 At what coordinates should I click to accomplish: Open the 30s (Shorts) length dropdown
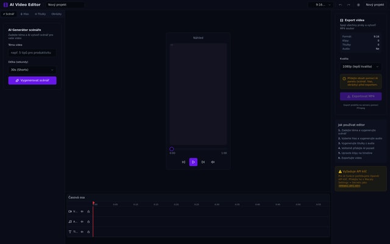pos(32,70)
